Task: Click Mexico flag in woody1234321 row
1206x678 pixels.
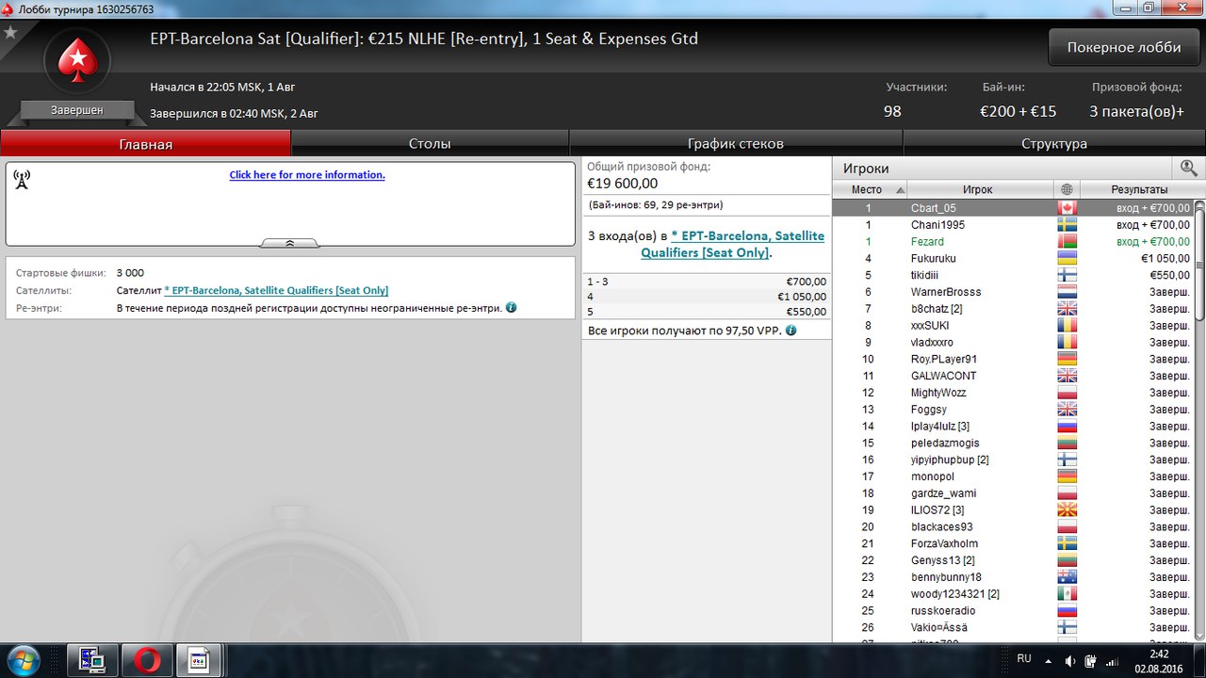Action: click(1067, 594)
